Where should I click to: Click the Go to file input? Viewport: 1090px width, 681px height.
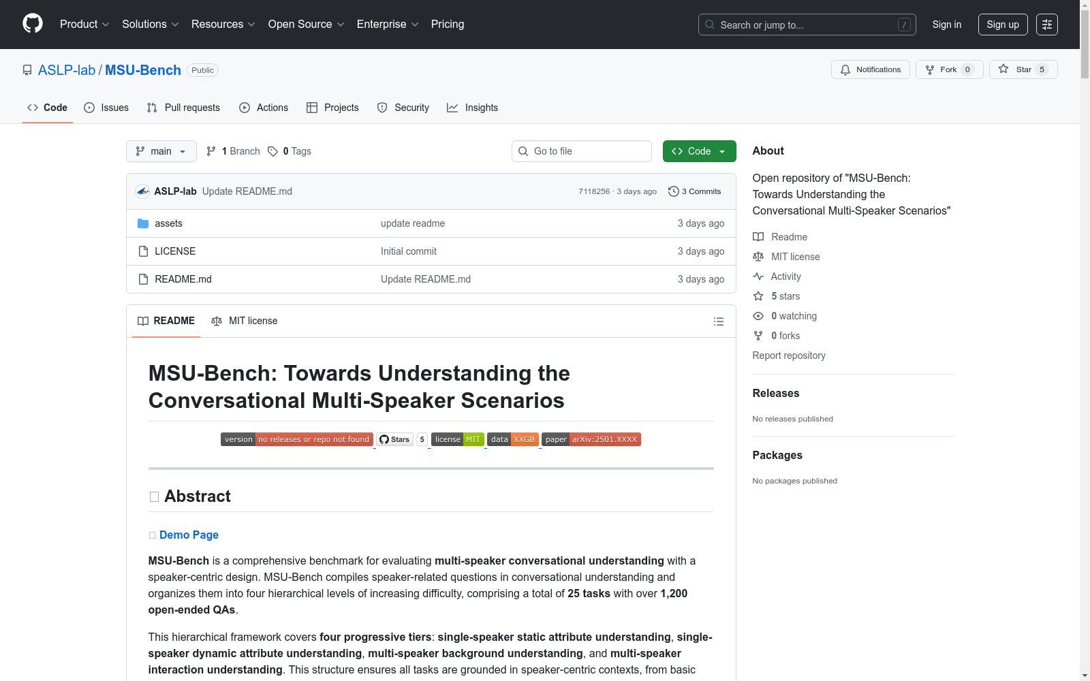(x=582, y=151)
